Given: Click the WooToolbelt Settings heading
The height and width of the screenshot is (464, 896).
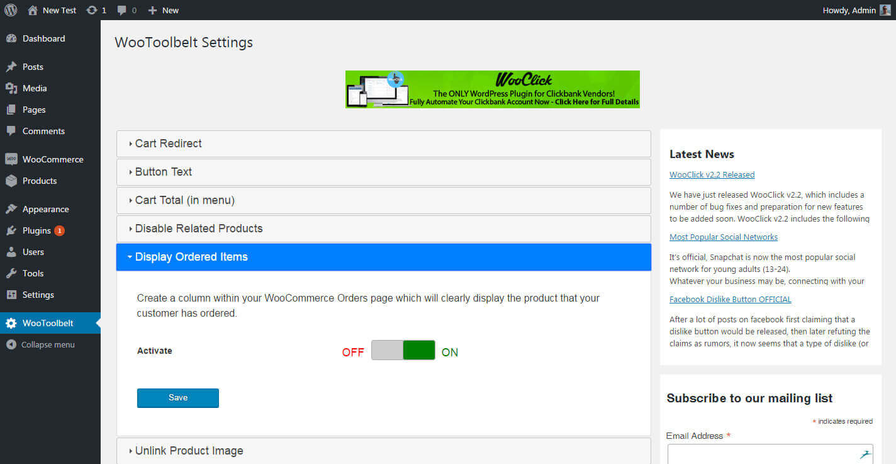Looking at the screenshot, I should click(x=184, y=43).
